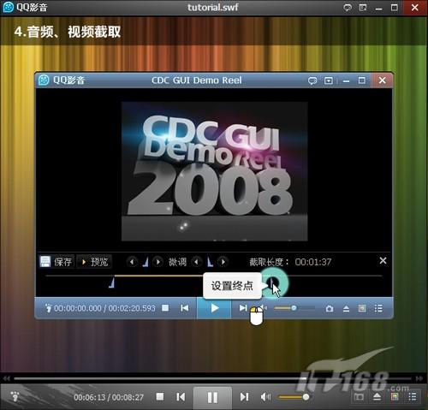
Task: Take a screenshot with inner player camera icon
Action: [330, 308]
